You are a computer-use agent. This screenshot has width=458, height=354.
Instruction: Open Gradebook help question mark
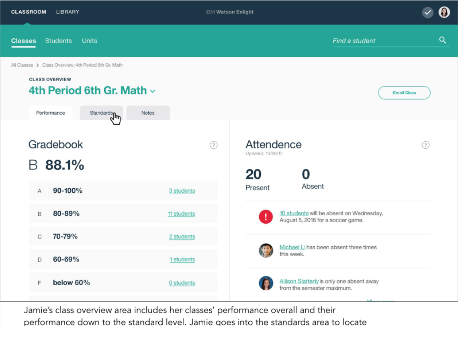(x=213, y=145)
